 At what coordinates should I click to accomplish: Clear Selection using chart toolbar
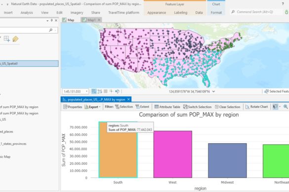pyautogui.click(x=227, y=107)
